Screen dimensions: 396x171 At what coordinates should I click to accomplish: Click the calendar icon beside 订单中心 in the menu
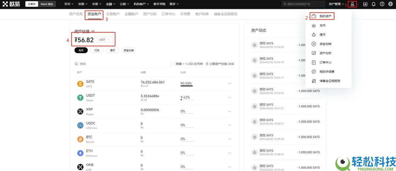[314, 62]
